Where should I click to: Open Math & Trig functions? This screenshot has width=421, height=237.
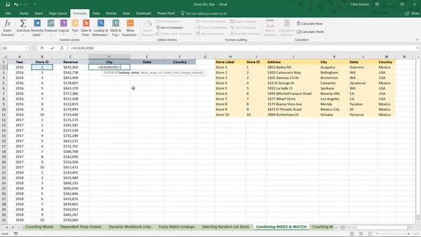click(116, 28)
